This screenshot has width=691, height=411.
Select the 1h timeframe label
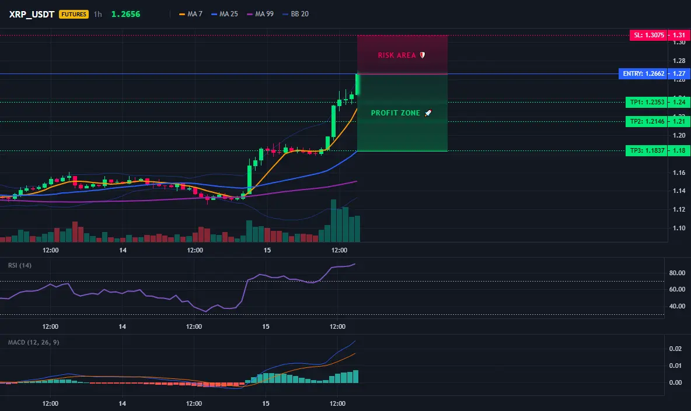click(x=98, y=14)
